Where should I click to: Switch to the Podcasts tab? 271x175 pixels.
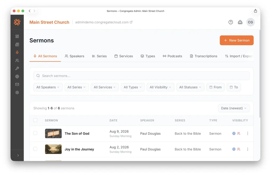(173, 56)
